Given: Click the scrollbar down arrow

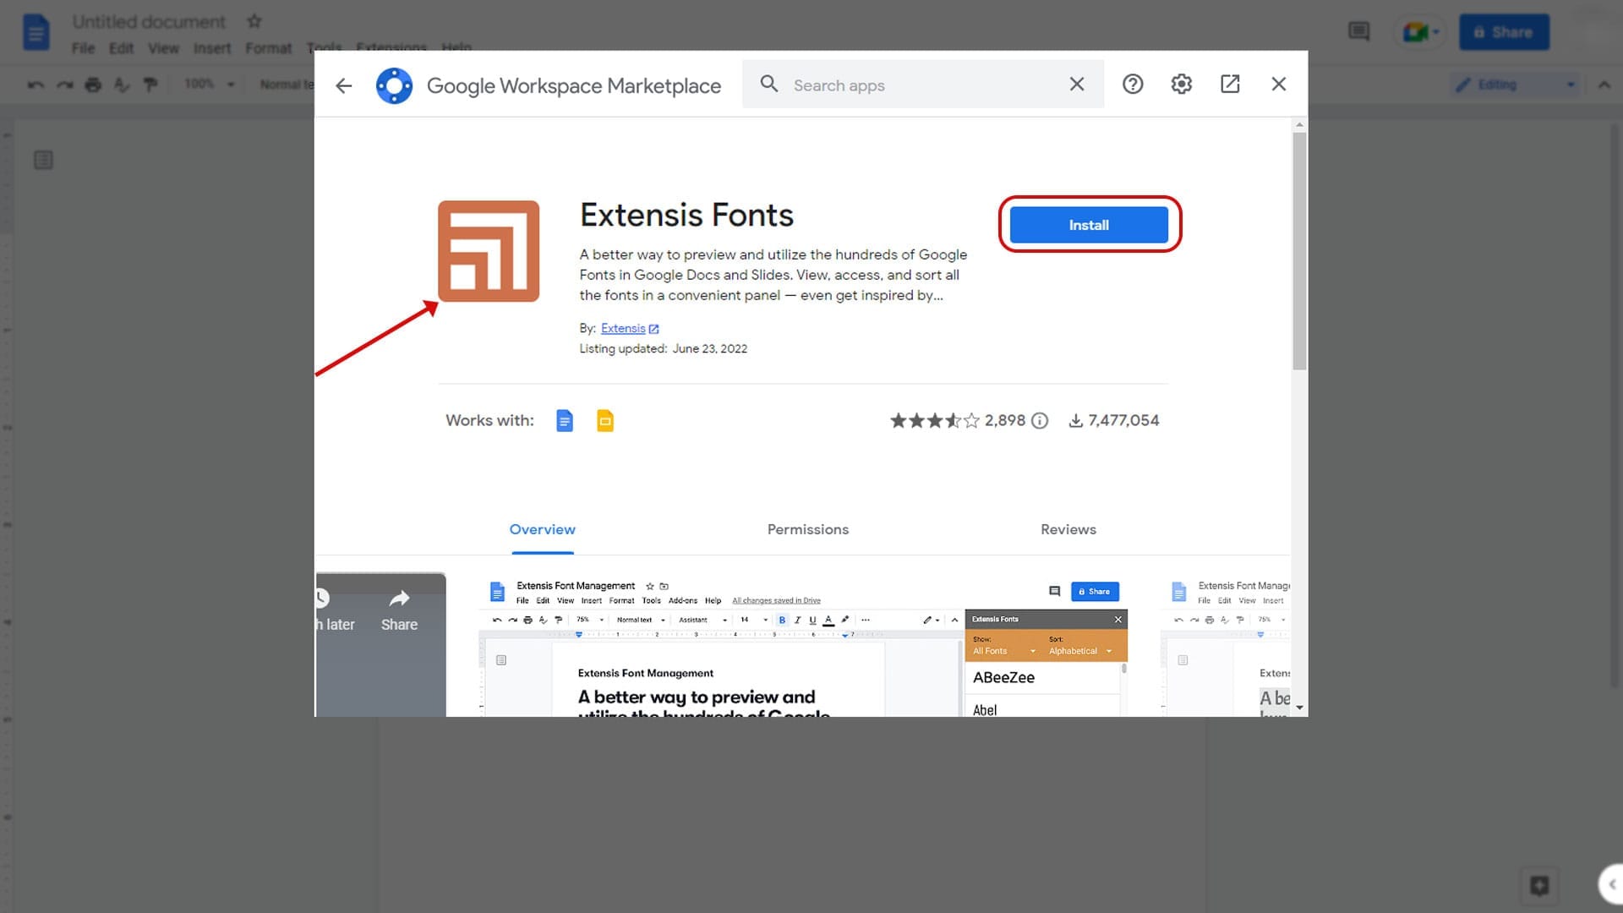Looking at the screenshot, I should pos(1299,708).
